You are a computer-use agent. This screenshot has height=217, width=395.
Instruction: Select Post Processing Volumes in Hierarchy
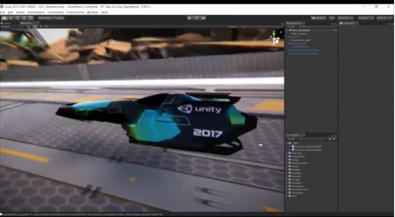[x=306, y=50]
